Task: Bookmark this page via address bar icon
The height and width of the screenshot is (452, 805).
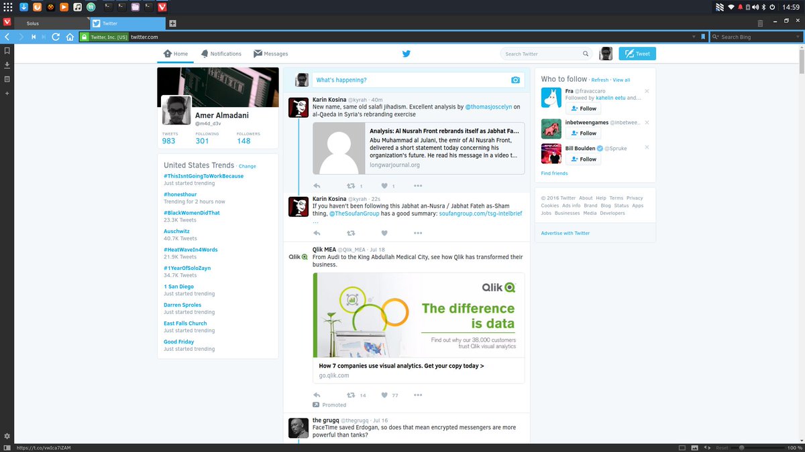Action: point(703,37)
